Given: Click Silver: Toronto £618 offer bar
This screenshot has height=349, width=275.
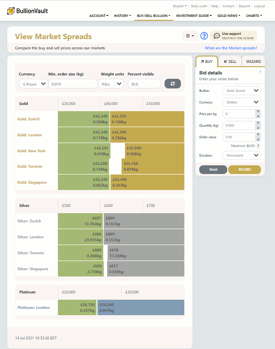Looking at the screenshot, I should point(146,253).
